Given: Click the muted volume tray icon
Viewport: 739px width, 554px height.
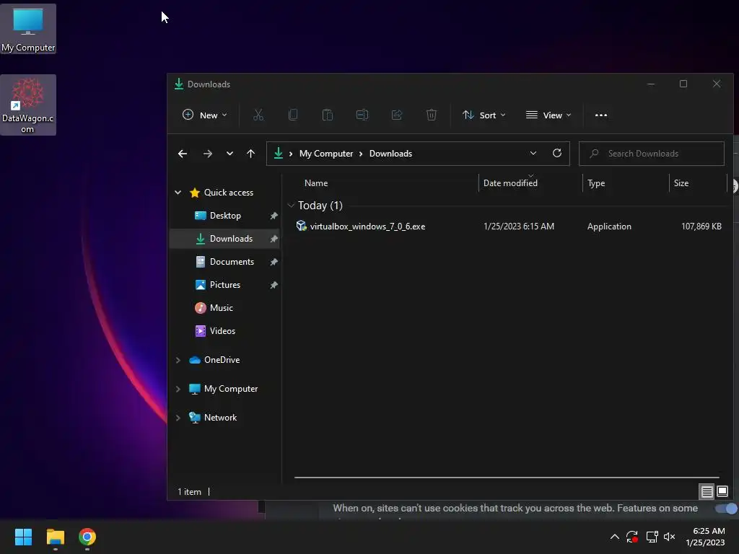Looking at the screenshot, I should click(669, 537).
